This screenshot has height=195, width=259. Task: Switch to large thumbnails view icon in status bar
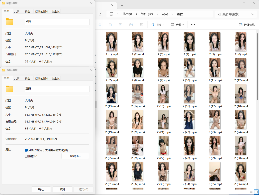pos(256,192)
